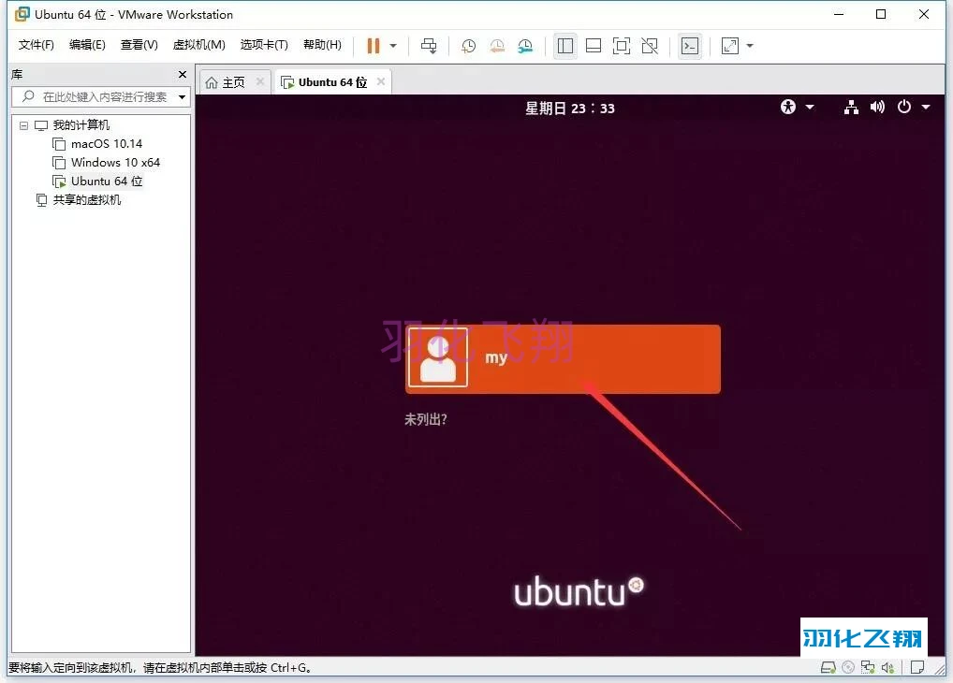Toggle the thumbnail bar view

pos(594,46)
